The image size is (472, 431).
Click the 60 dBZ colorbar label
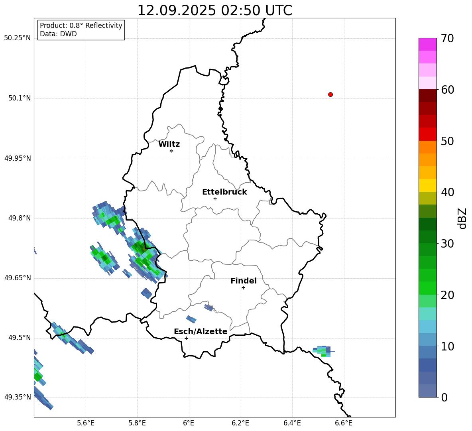pos(447,90)
